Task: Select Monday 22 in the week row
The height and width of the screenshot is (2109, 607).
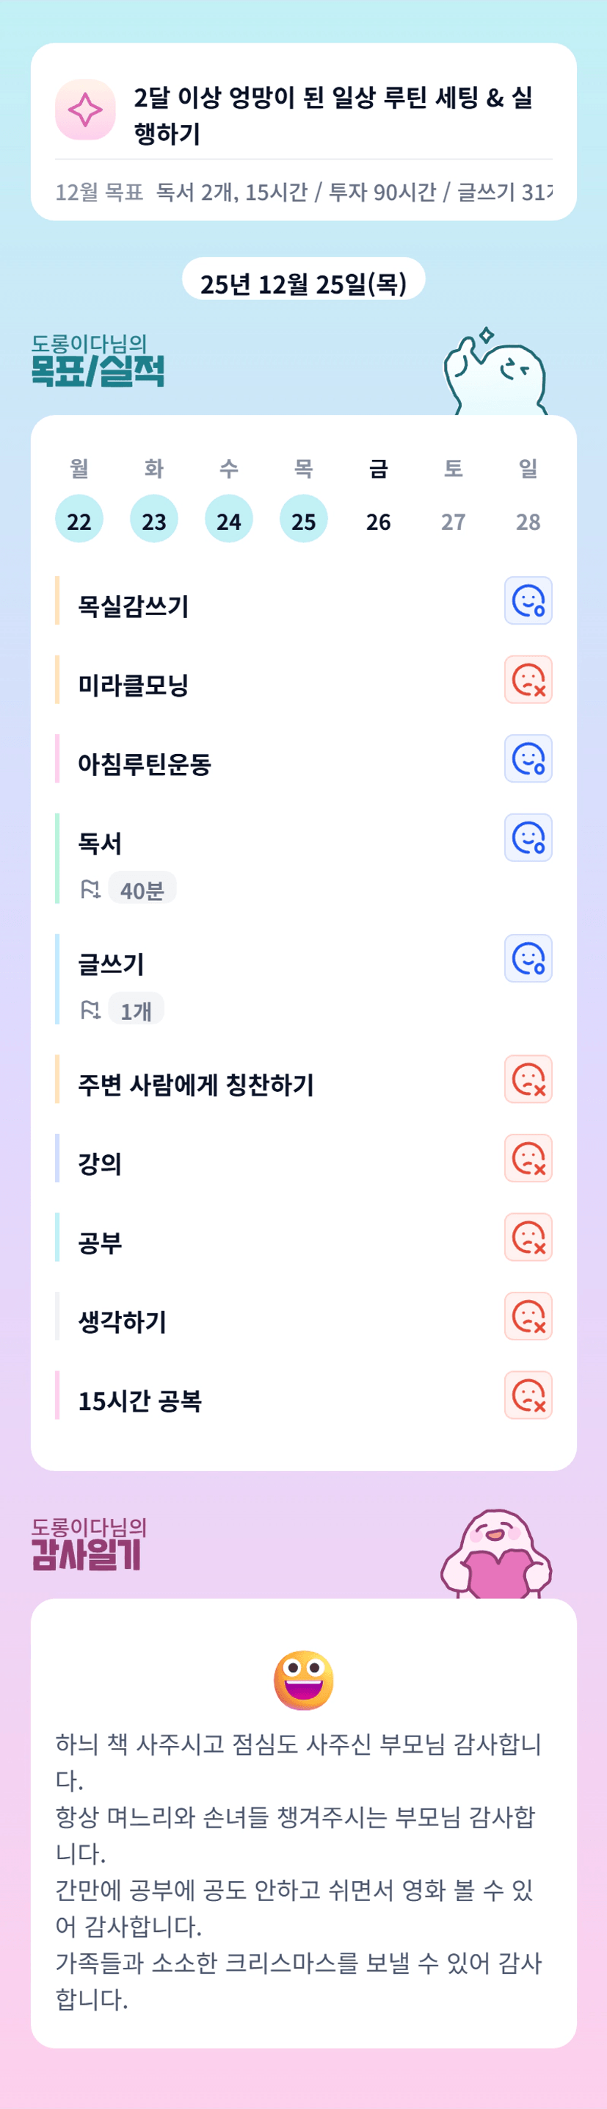Action: tap(79, 519)
